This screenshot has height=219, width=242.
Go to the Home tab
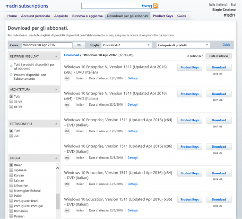tap(12, 16)
